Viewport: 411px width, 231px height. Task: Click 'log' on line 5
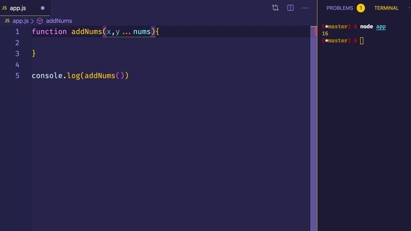click(x=73, y=76)
